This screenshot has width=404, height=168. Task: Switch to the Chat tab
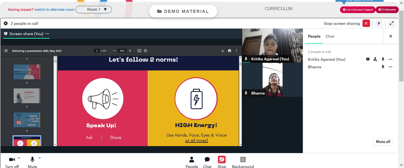pos(330,36)
